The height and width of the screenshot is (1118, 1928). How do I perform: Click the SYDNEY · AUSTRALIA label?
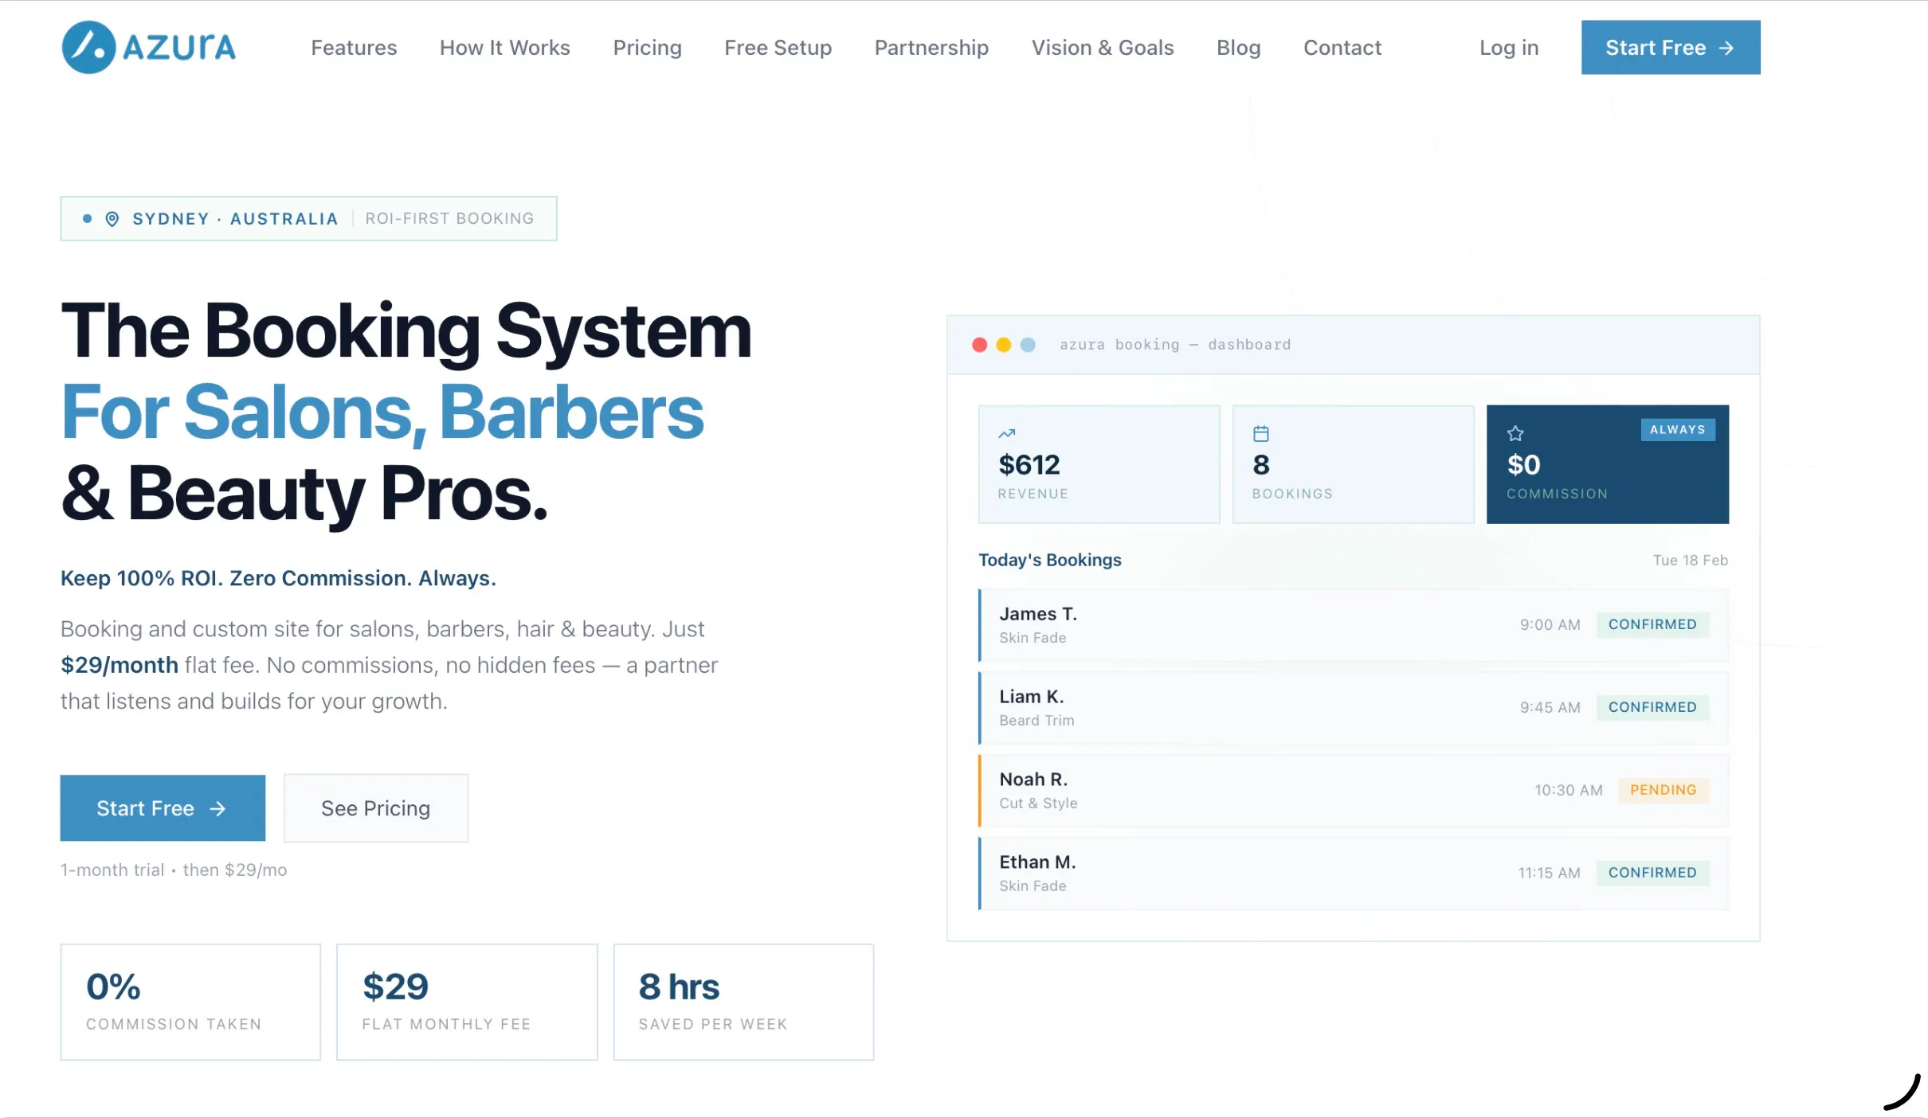235,219
